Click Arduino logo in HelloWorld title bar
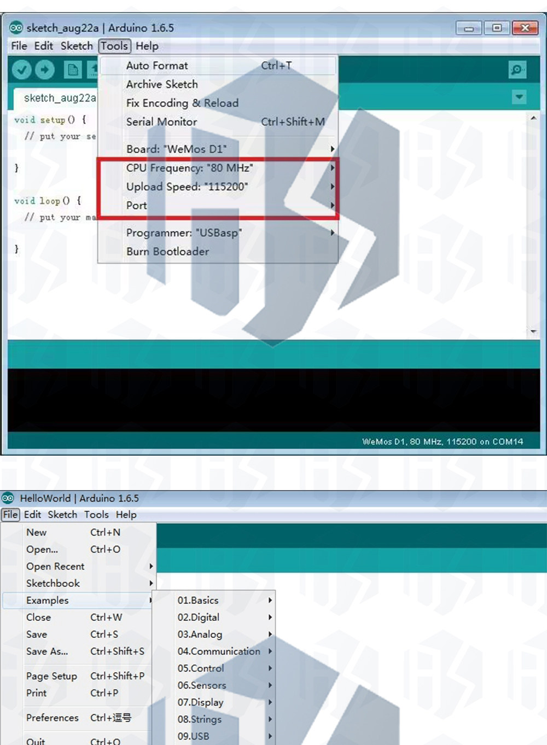 coord(8,498)
